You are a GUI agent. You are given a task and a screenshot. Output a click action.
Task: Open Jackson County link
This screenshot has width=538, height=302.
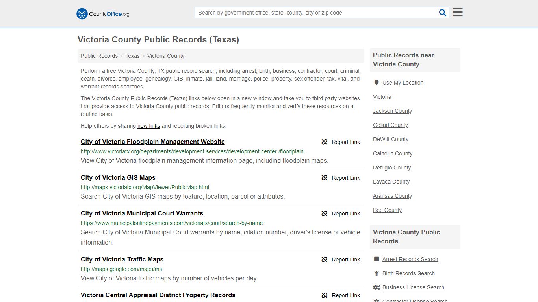click(x=392, y=111)
